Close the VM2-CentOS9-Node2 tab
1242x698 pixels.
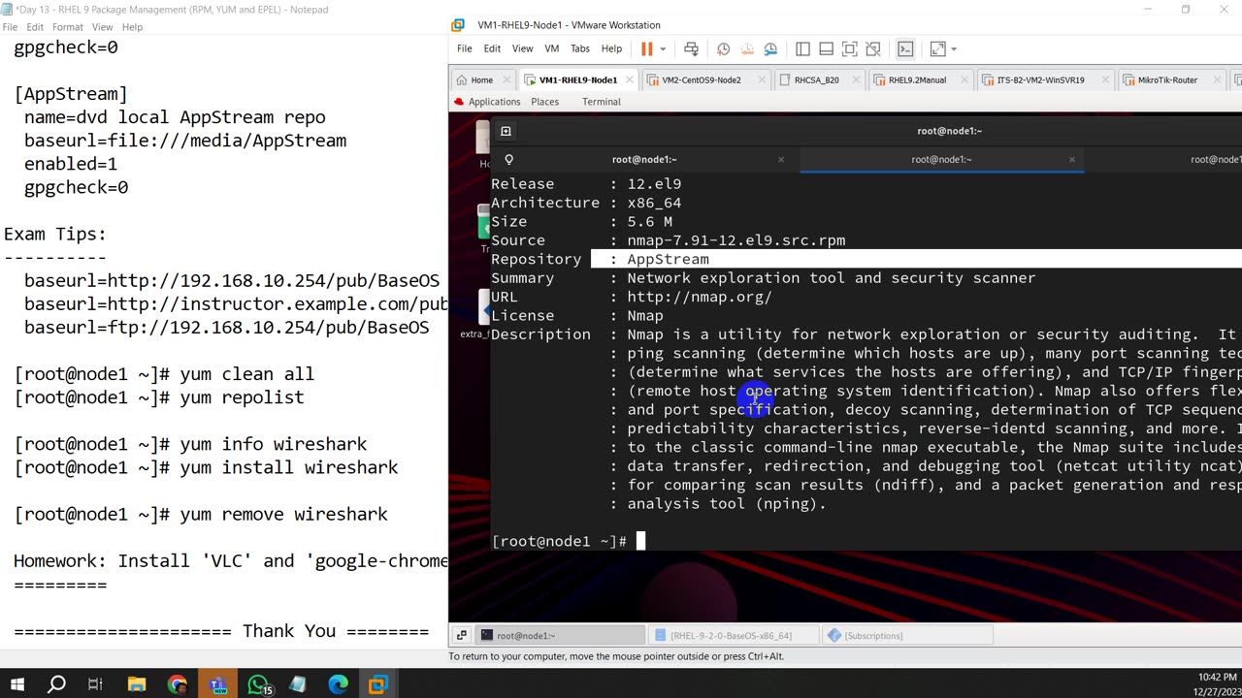tap(762, 79)
